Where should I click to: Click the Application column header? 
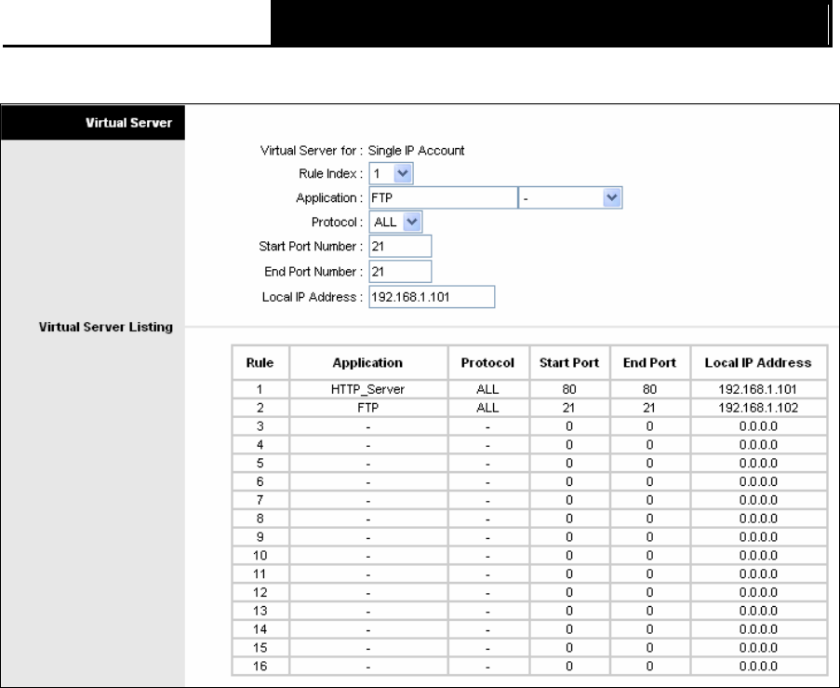(368, 363)
